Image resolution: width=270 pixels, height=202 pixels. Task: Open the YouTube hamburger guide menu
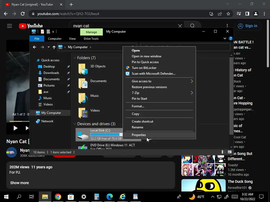point(9,26)
